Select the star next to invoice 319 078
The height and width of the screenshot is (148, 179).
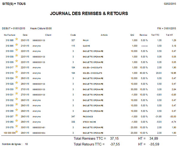click(x=17, y=127)
